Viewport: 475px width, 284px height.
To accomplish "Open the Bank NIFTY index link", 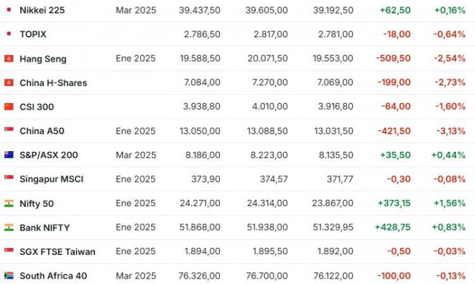I will click(45, 228).
